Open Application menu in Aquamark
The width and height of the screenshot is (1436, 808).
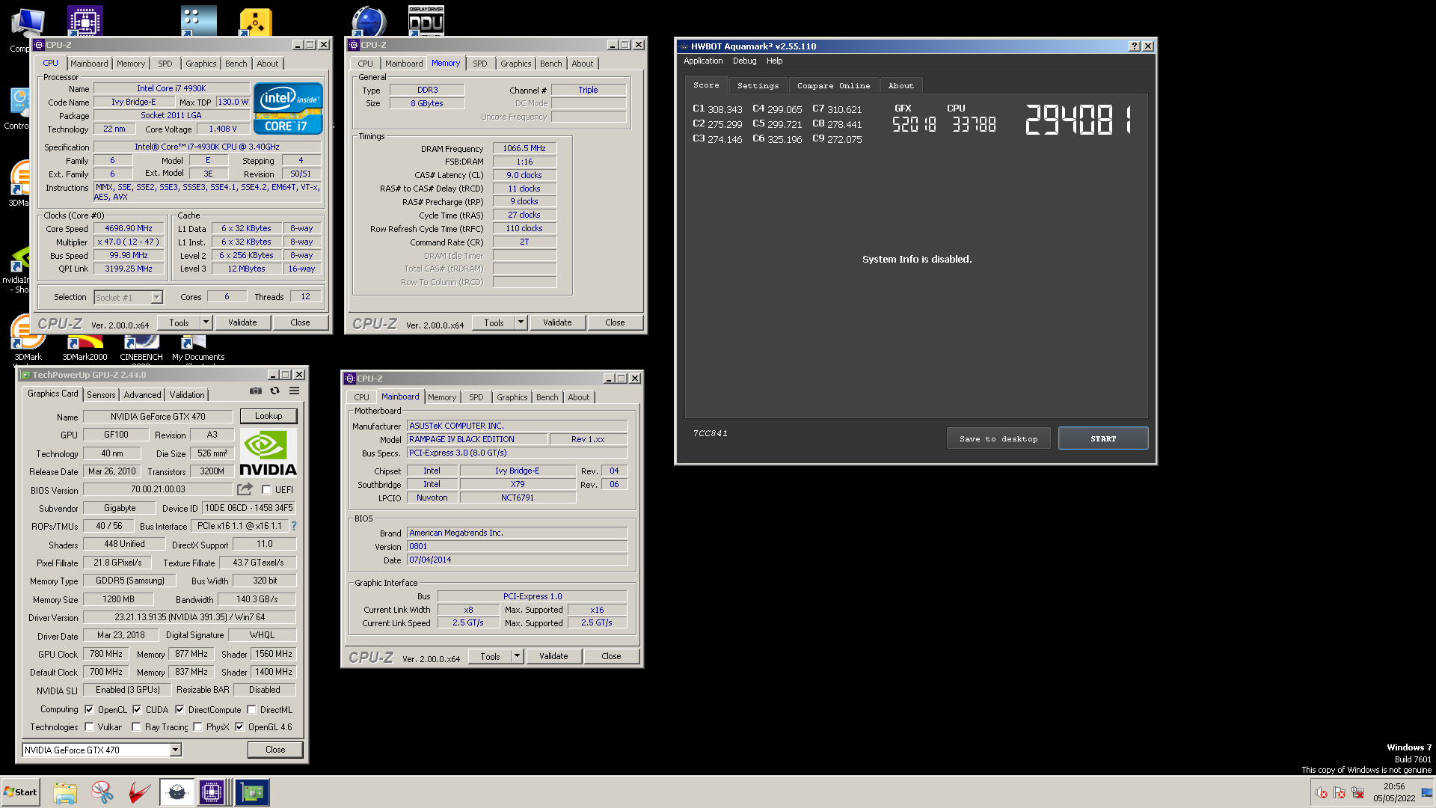click(x=703, y=61)
